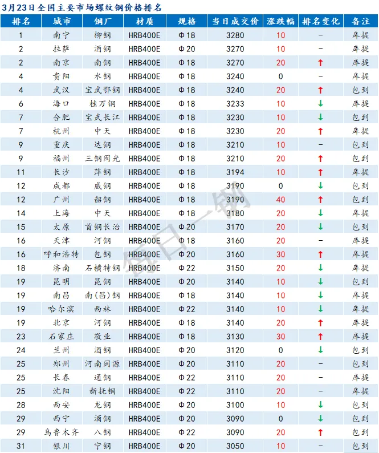Click the price cell 3120 in 兰州 row
Screen dimensions: 379x453
235,350
